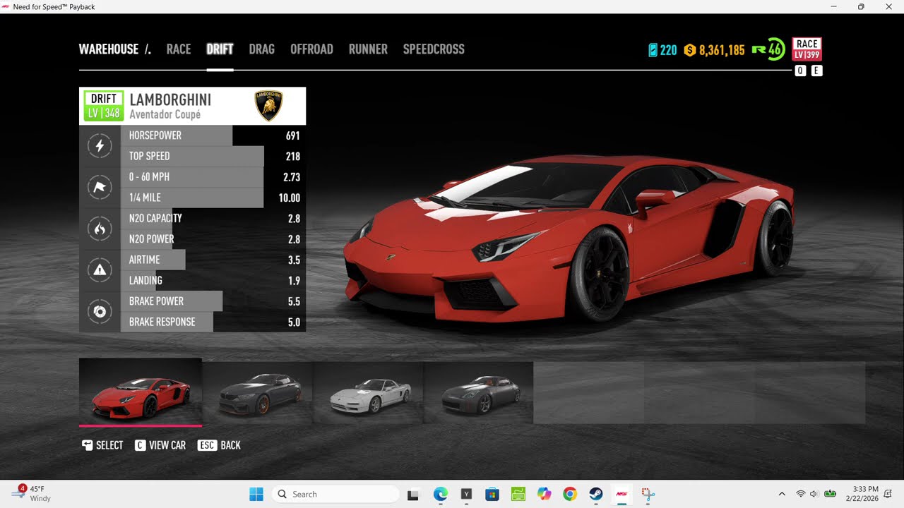Open Microsoft Edge from taskbar
904x508 pixels.
point(440,494)
